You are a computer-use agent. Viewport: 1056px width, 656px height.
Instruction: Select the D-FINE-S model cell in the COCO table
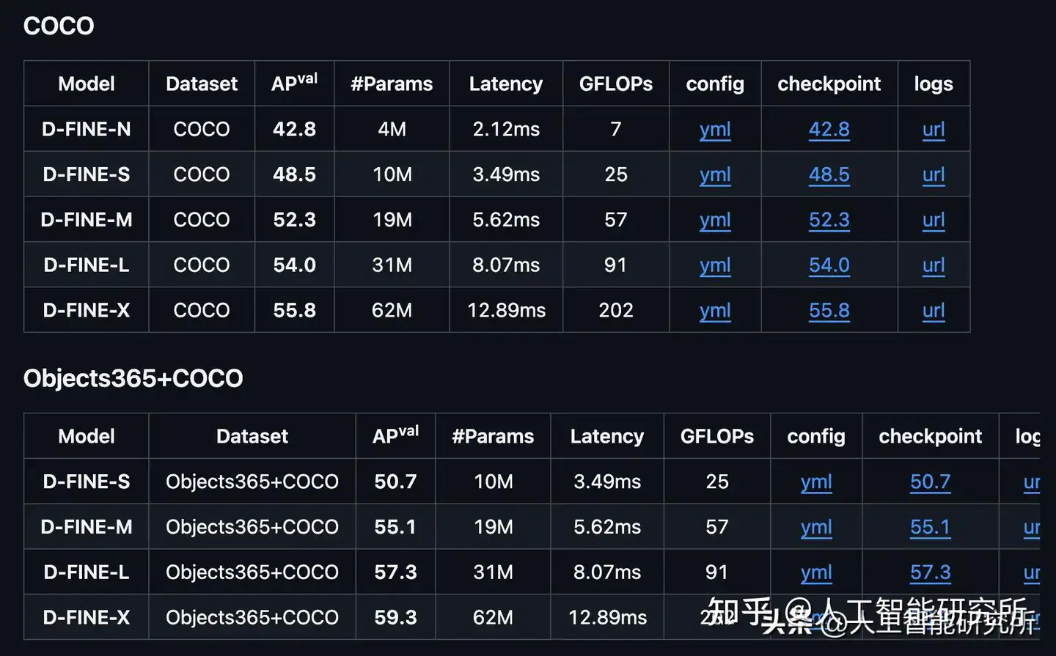point(87,174)
